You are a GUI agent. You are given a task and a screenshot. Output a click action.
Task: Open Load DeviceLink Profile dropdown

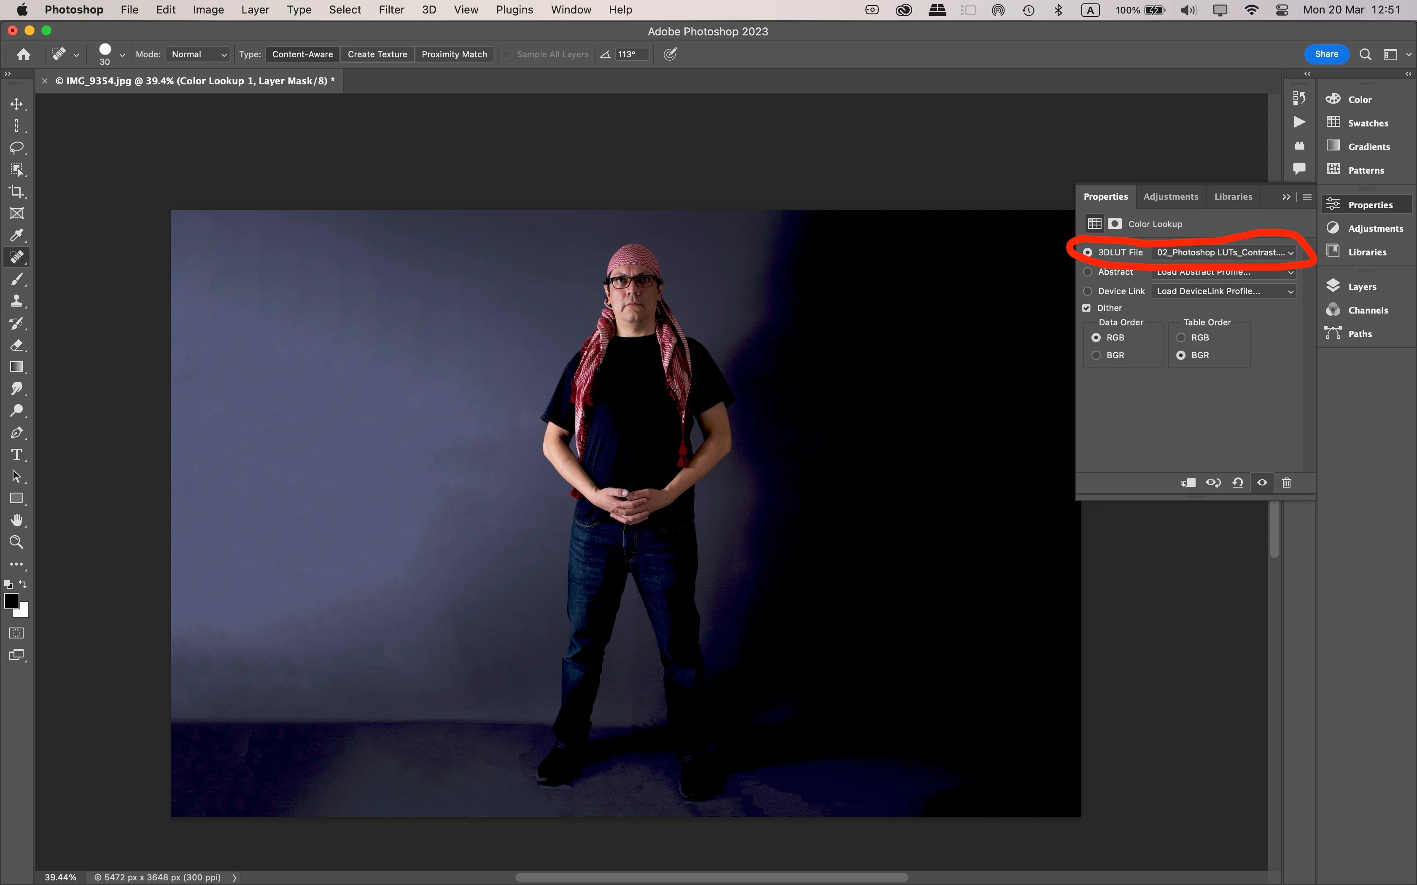(1224, 292)
